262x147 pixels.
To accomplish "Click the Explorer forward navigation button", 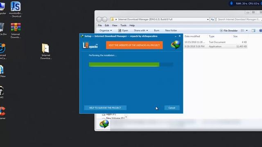I will 105,20.
